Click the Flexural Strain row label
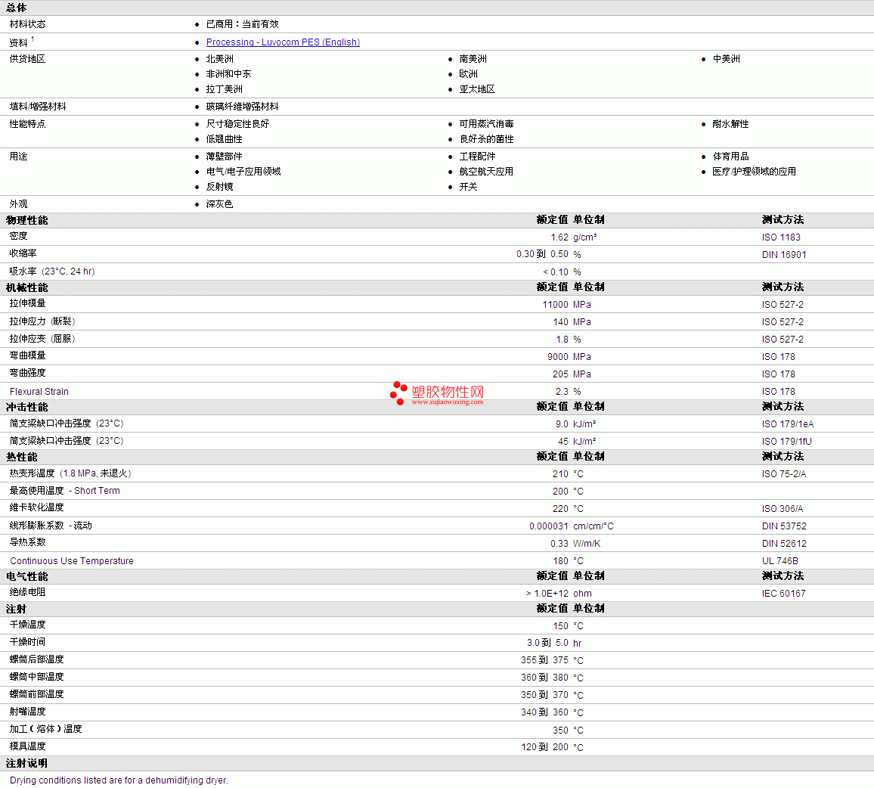The image size is (874, 788). (39, 392)
